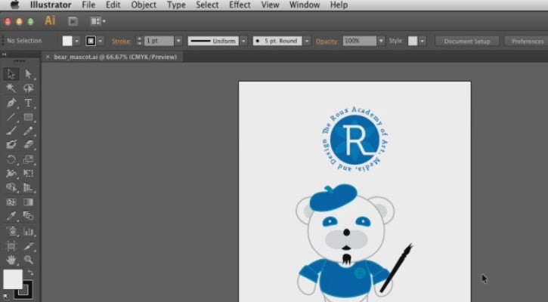Click the Fill swatch in Tools panel
Screen dimensions: 548x302
pos(13,279)
